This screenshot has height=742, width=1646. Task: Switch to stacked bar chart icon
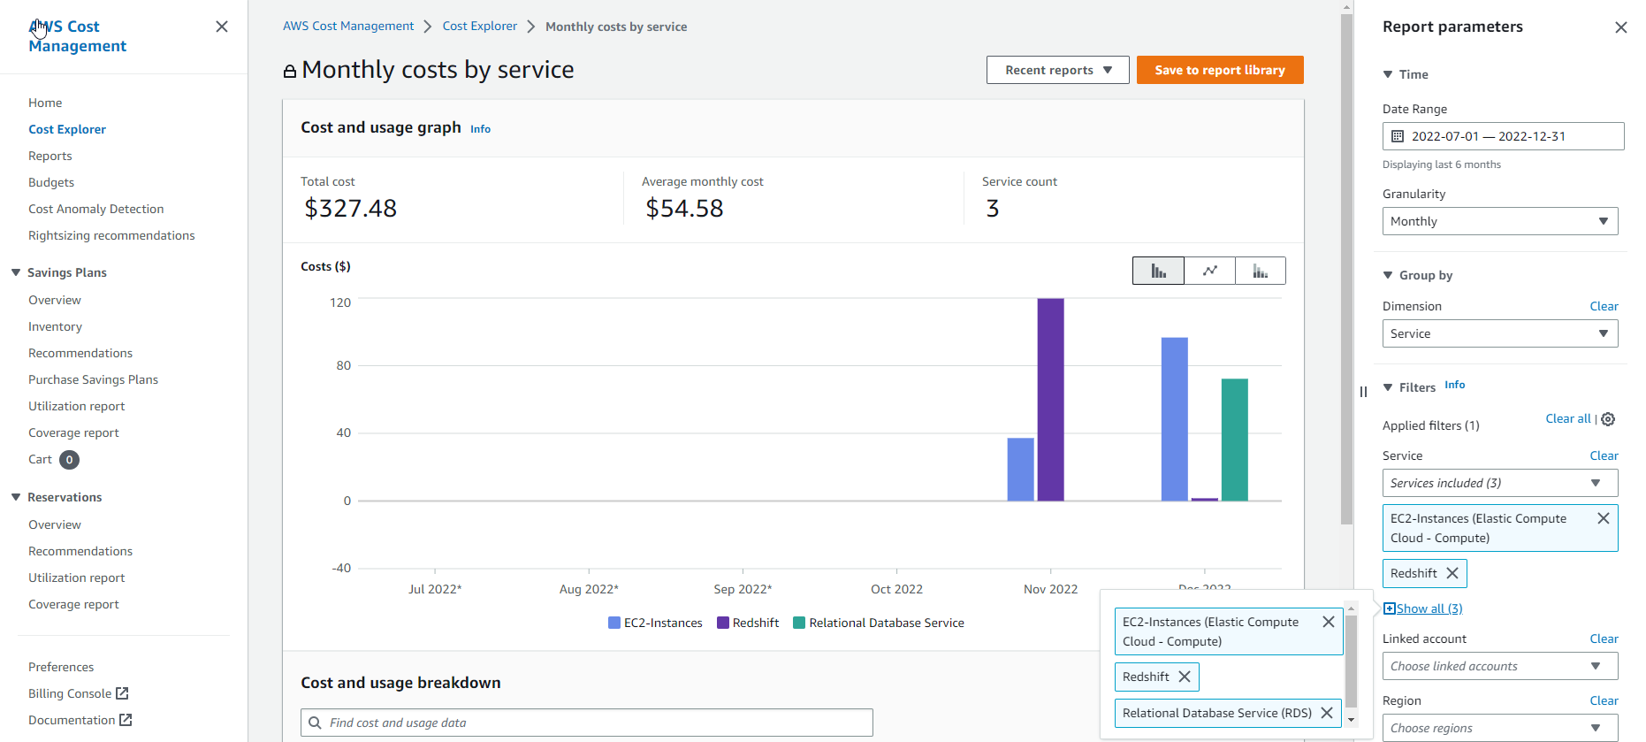(1261, 271)
